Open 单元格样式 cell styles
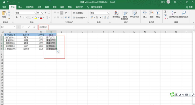Viewport: 195px width, 105px height. coord(135,15)
